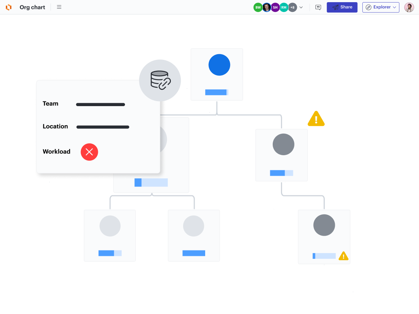This screenshot has width=419, height=314.
Task: Open the hamburger menu next to Org chart
Action: coord(59,7)
